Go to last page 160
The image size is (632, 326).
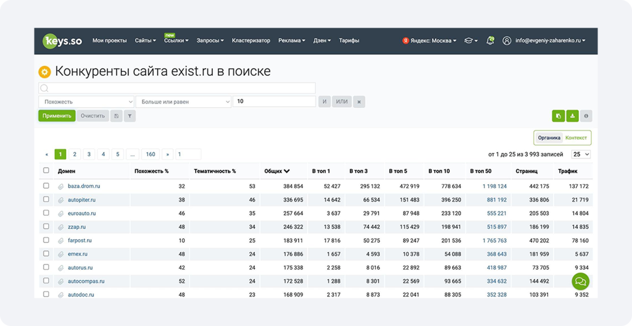pos(151,154)
